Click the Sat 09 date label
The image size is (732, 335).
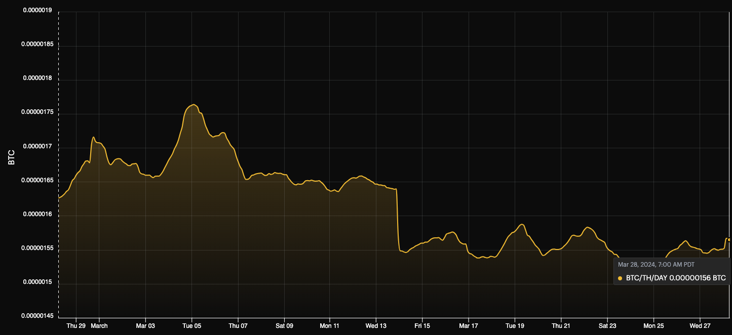(x=284, y=326)
